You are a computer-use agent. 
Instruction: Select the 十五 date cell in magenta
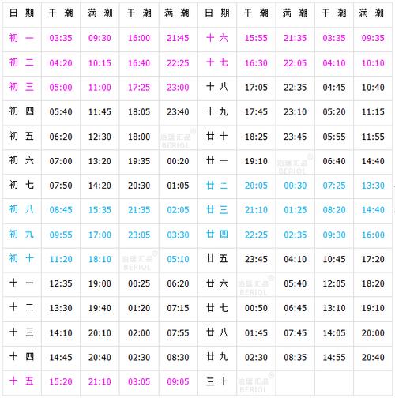tap(21, 381)
